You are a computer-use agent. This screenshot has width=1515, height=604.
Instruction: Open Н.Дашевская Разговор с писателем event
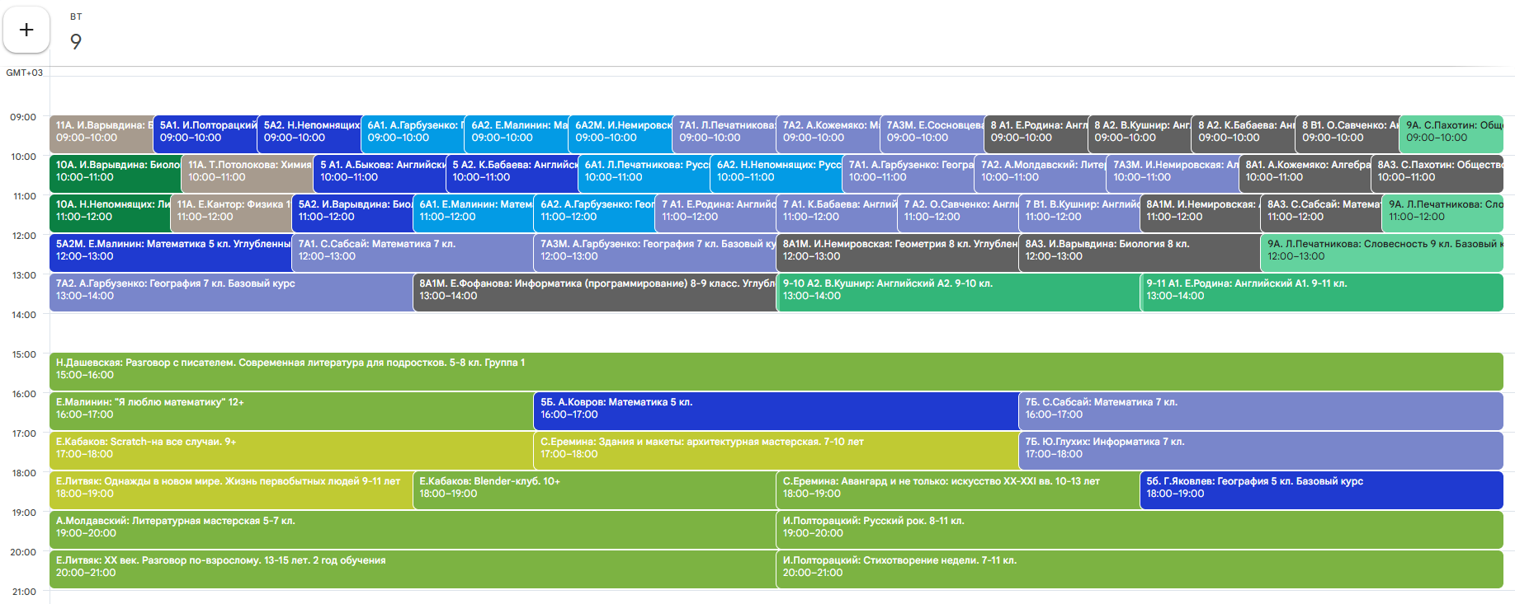coord(776,371)
